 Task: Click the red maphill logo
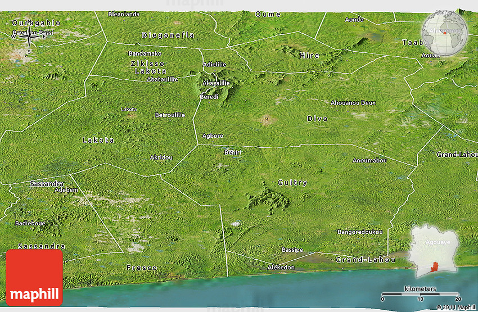tap(34, 277)
